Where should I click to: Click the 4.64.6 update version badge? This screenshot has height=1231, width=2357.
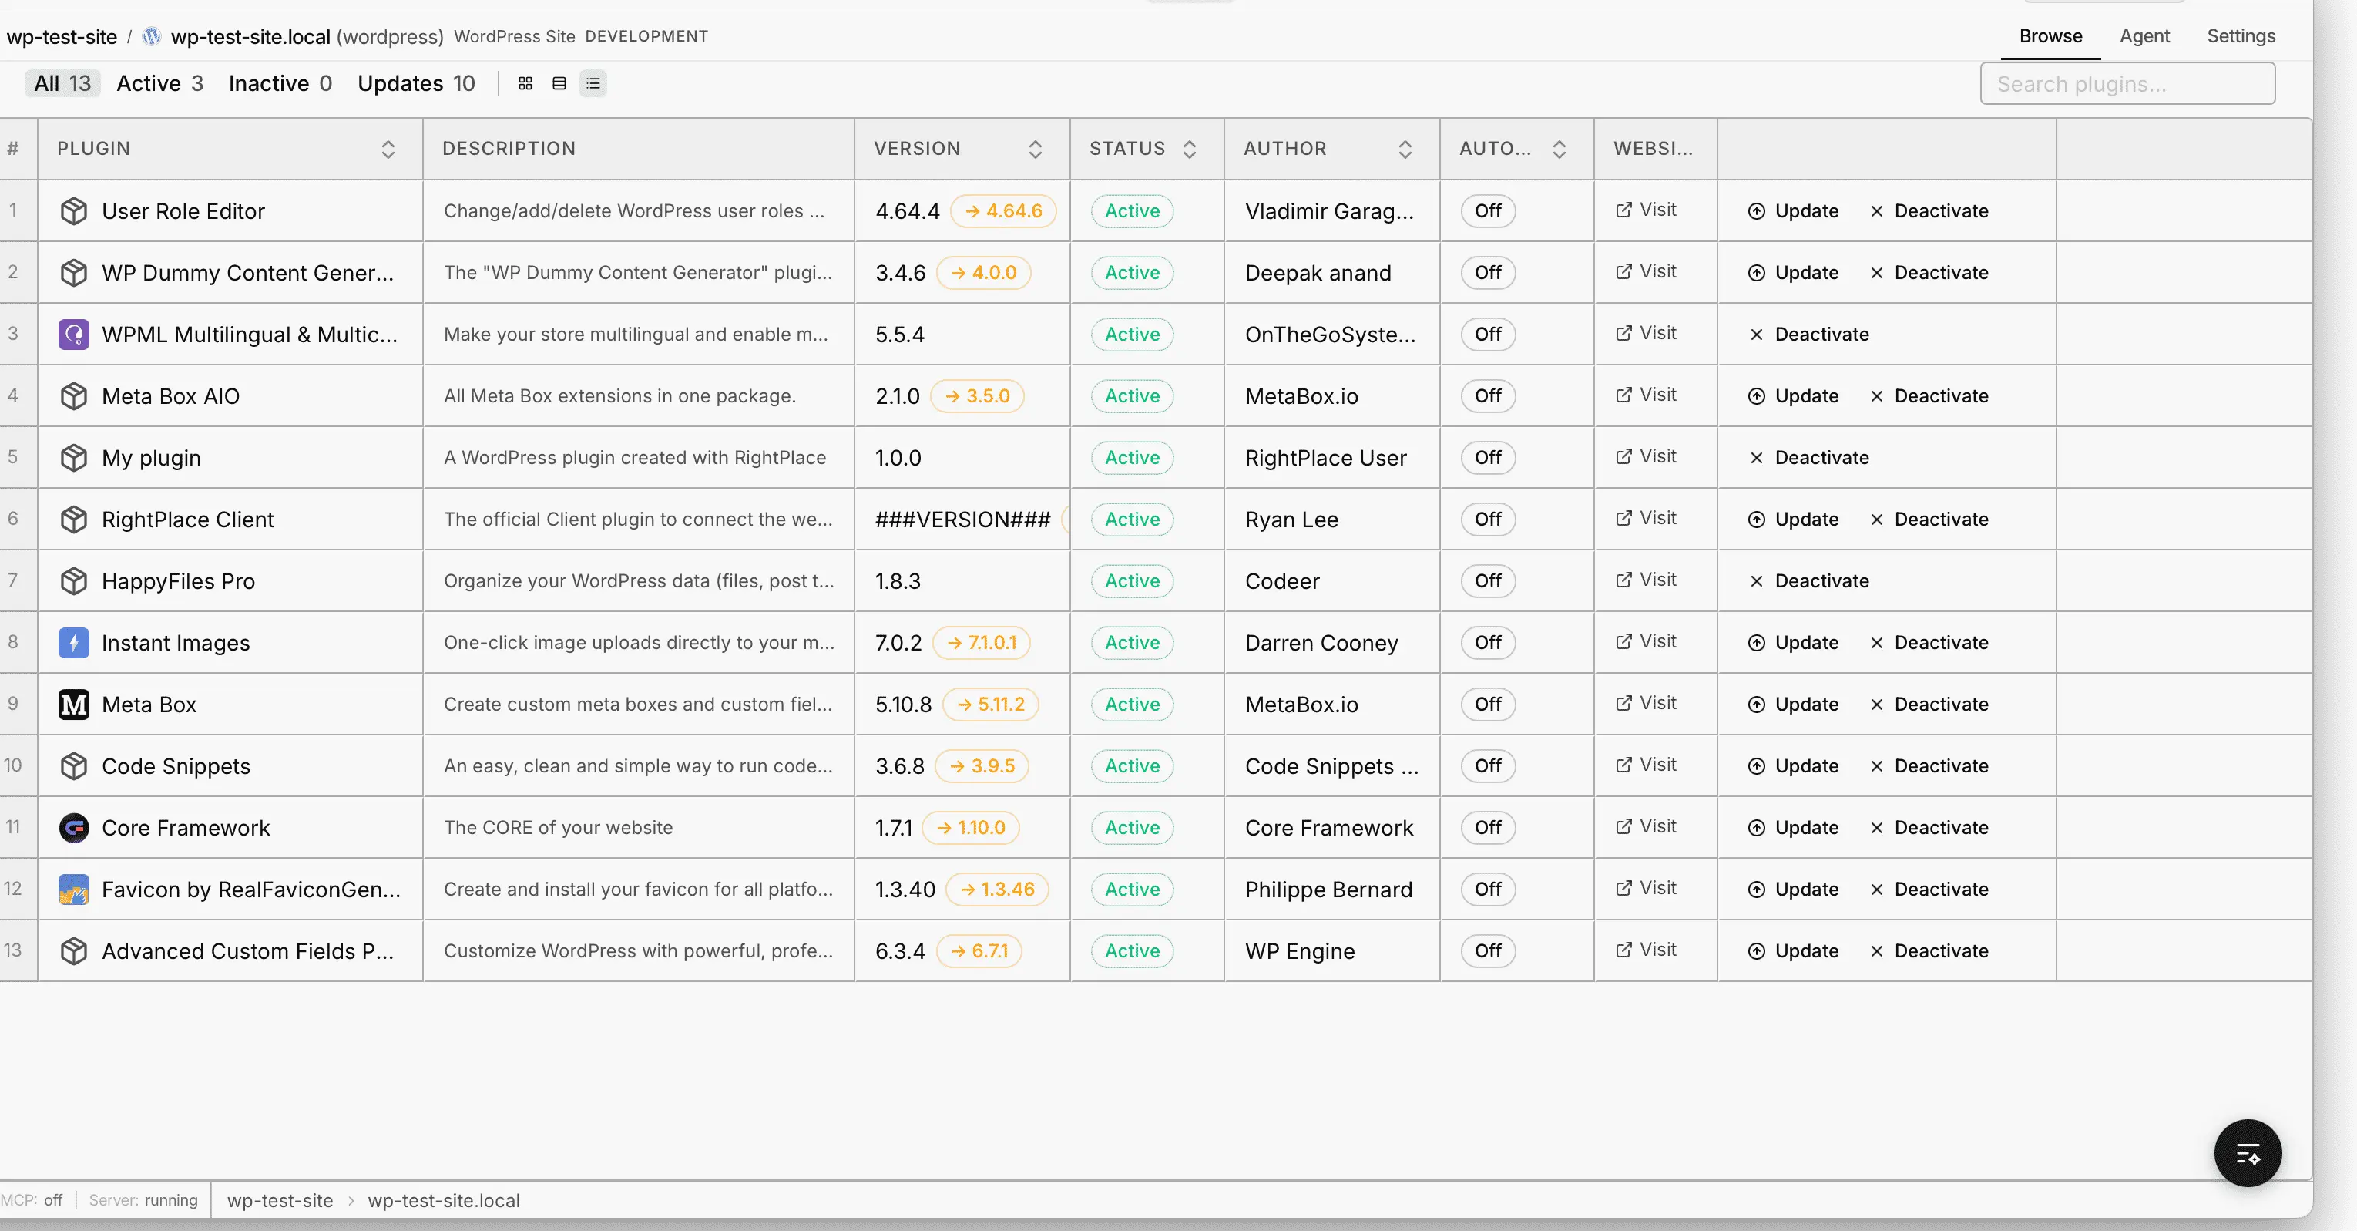1003,210
